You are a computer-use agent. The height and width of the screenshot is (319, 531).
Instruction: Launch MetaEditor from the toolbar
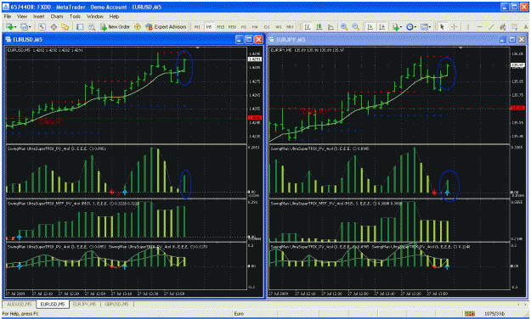[x=138, y=26]
